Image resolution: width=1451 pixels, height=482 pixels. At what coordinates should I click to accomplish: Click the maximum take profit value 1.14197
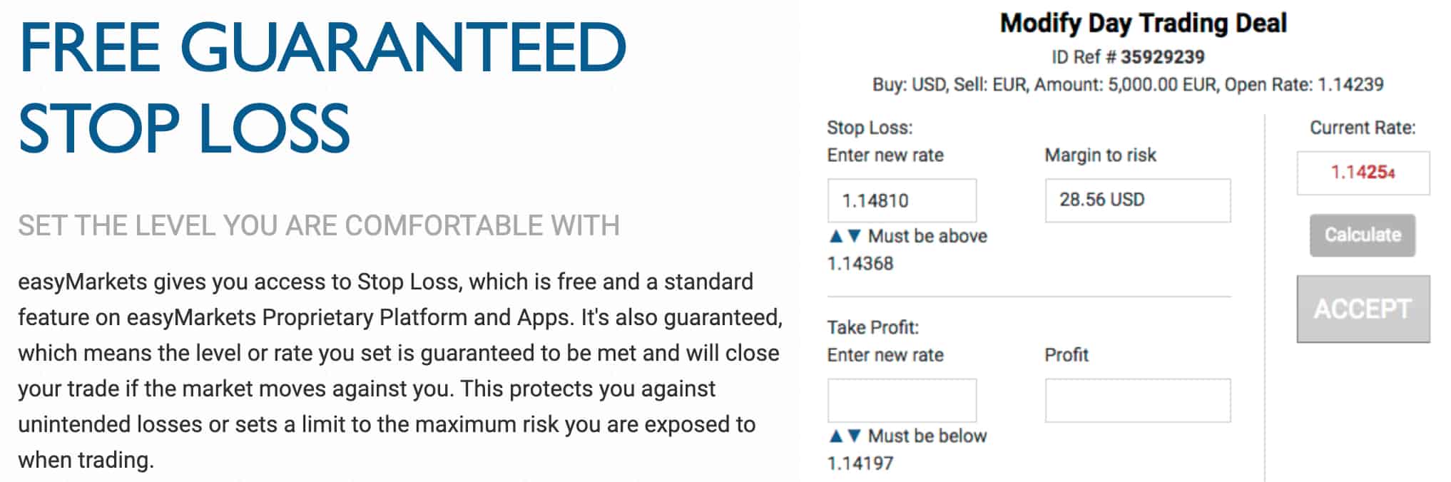tap(860, 463)
